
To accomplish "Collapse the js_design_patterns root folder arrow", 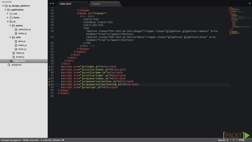I will [x=3, y=6].
